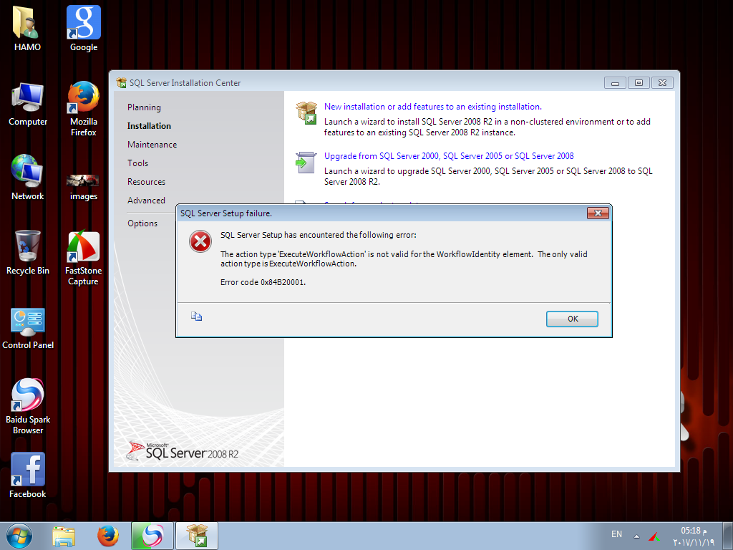The image size is (733, 550).
Task: Open the Windows Start menu
Action: 19,536
